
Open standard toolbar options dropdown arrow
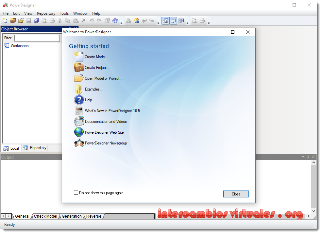click(x=121, y=23)
